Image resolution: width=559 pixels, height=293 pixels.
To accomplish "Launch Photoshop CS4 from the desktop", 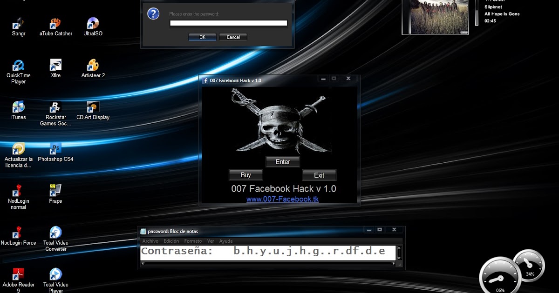I will 56,153.
